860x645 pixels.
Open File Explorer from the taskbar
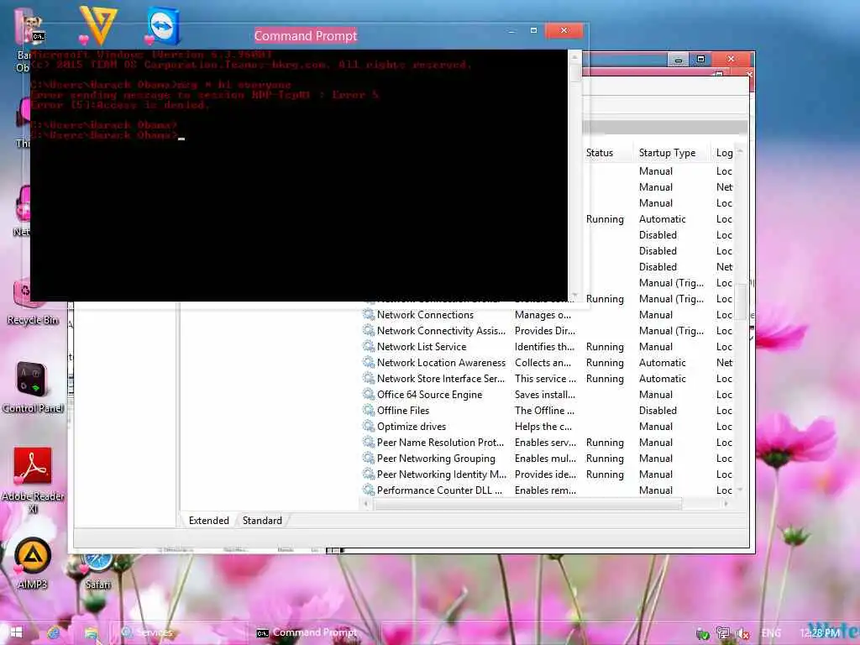pyautogui.click(x=91, y=633)
